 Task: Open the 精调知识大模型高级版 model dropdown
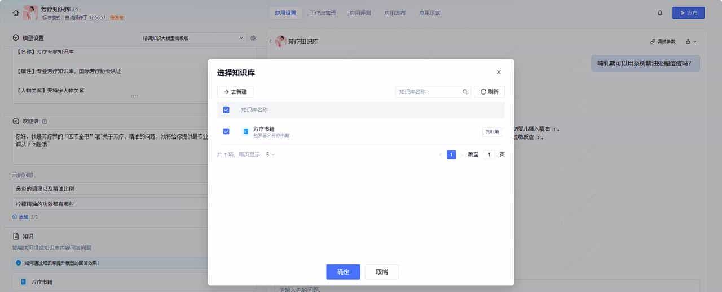(x=193, y=38)
